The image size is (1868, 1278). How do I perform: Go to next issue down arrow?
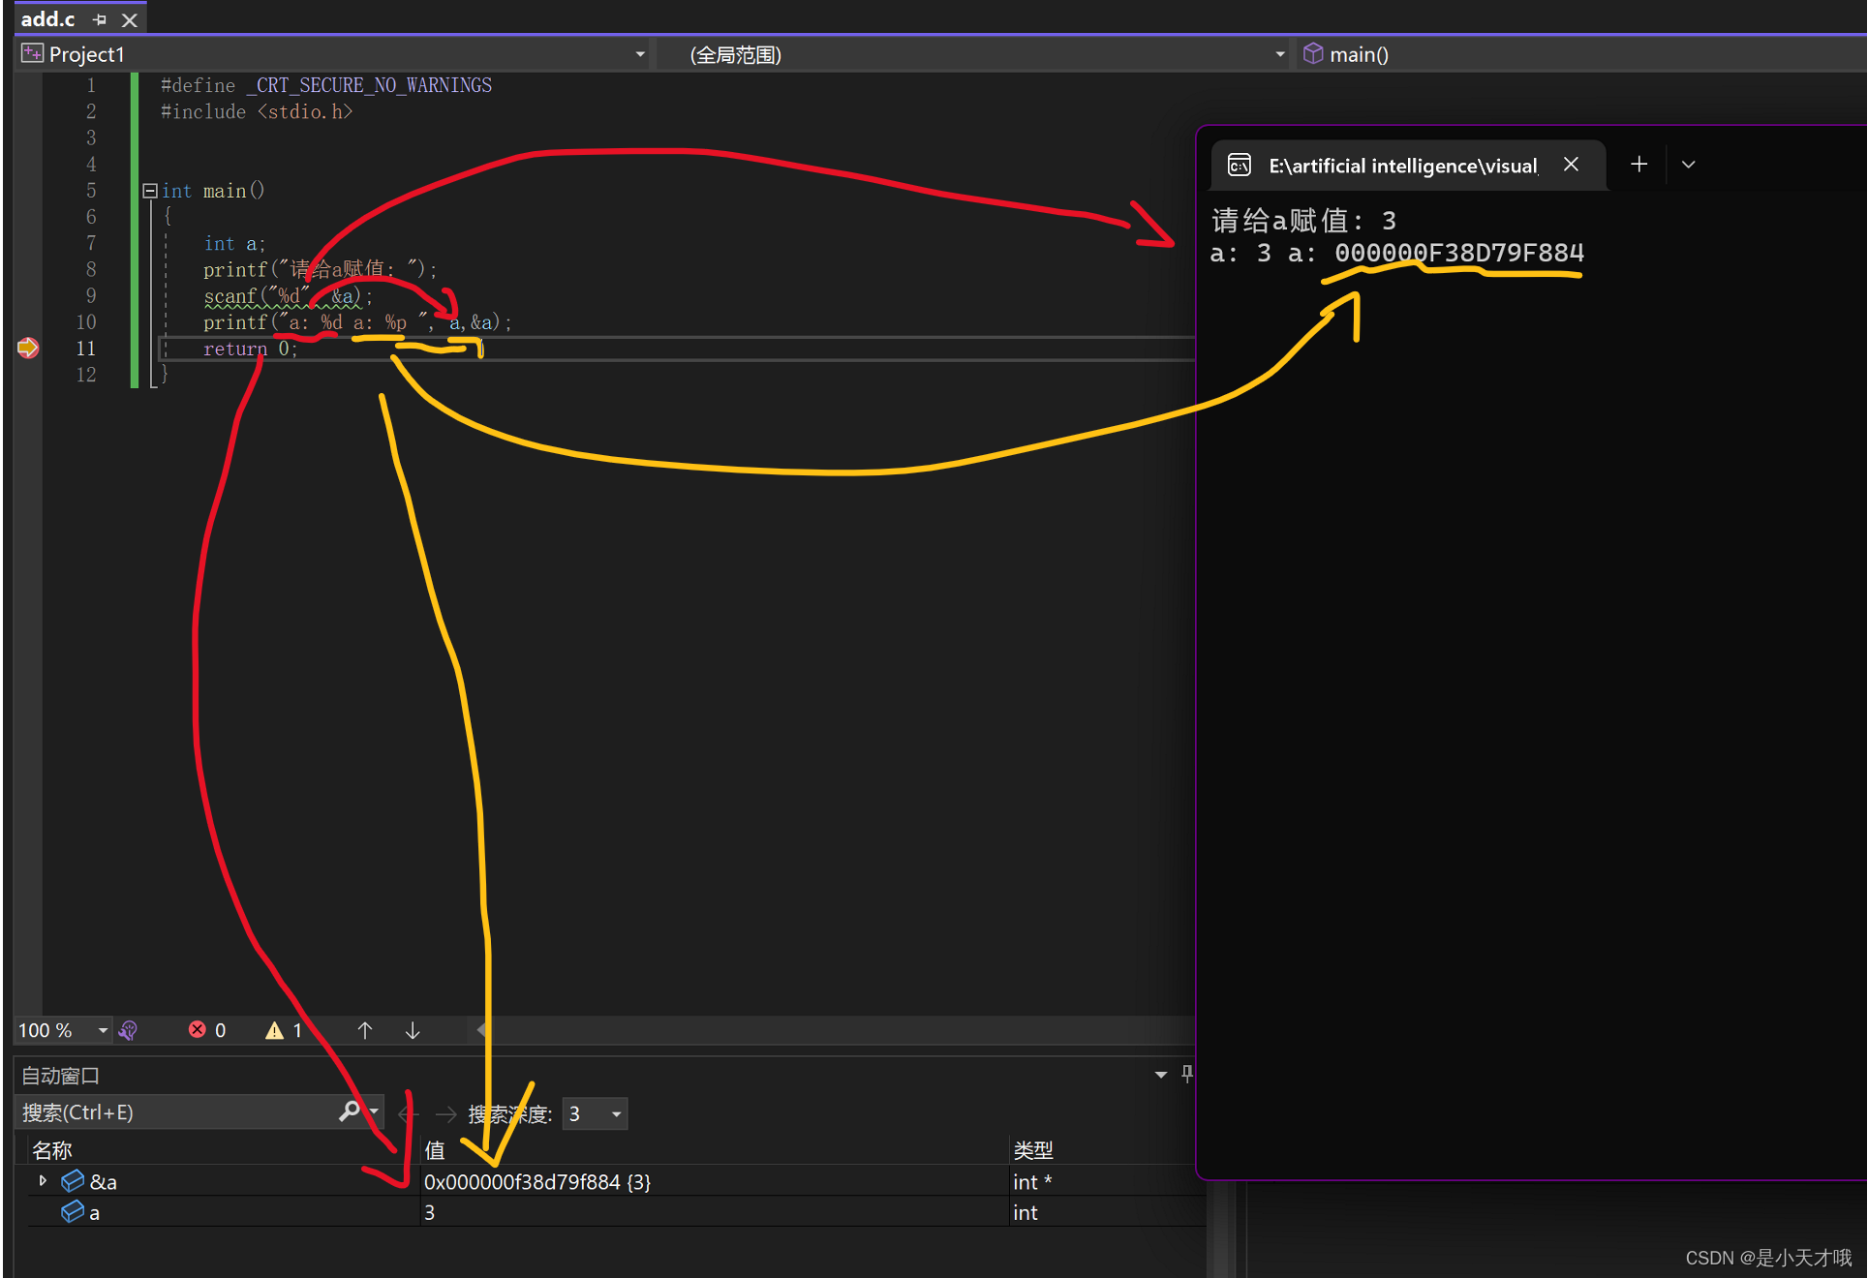[413, 1030]
